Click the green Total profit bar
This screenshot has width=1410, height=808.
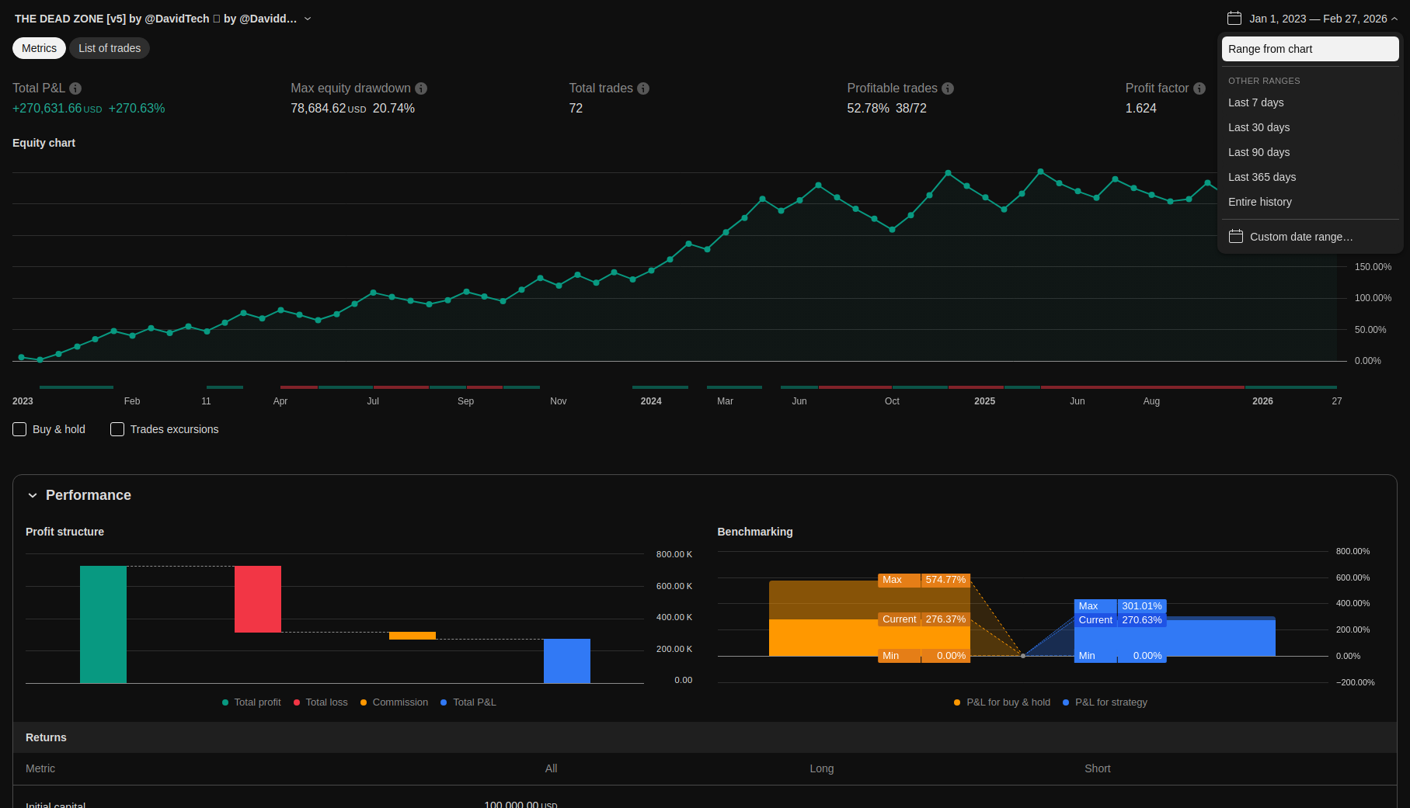[103, 624]
